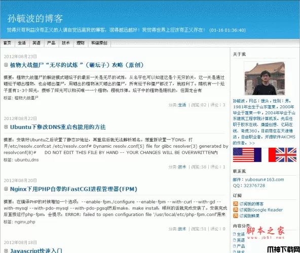
Task: Click the 评论: 1 comment count
Action: [x=218, y=167]
